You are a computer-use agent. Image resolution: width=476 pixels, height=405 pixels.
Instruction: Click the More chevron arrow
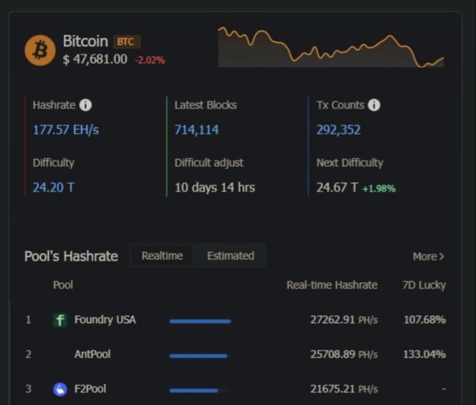pos(442,257)
